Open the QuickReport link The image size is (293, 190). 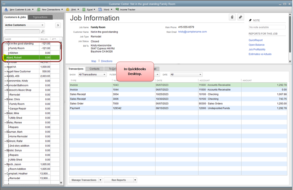[x=255, y=40]
